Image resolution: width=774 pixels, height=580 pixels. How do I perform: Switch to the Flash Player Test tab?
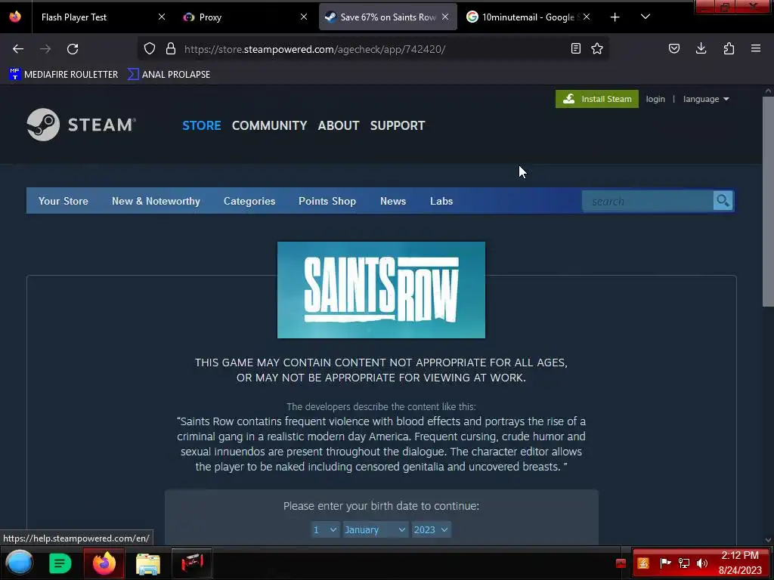coord(74,17)
